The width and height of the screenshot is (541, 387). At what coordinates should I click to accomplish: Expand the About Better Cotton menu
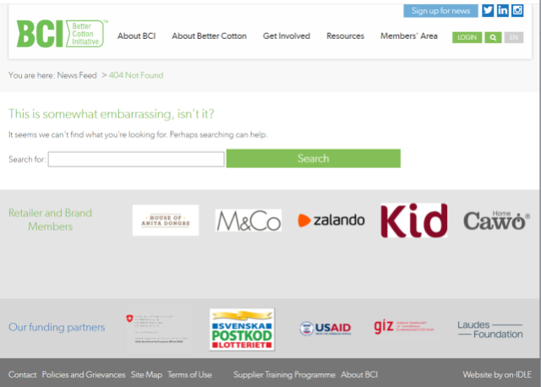(x=209, y=36)
